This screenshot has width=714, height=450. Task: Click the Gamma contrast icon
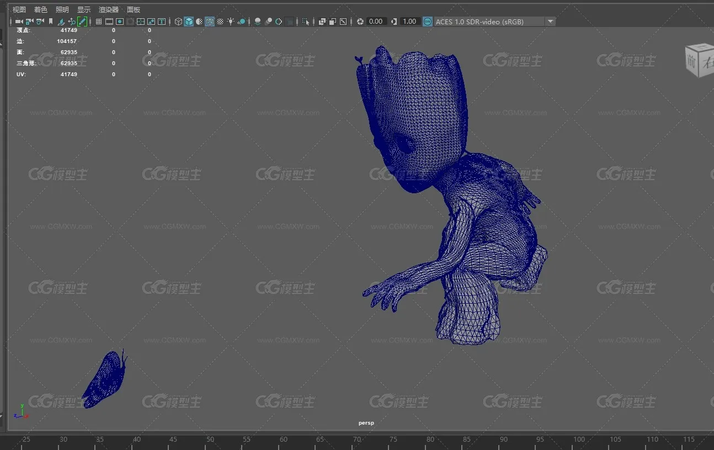tap(393, 22)
